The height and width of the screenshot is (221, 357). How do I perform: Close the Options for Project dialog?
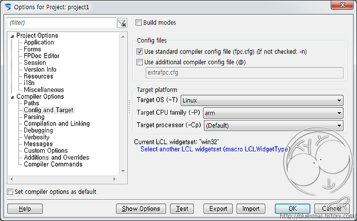click(x=342, y=5)
